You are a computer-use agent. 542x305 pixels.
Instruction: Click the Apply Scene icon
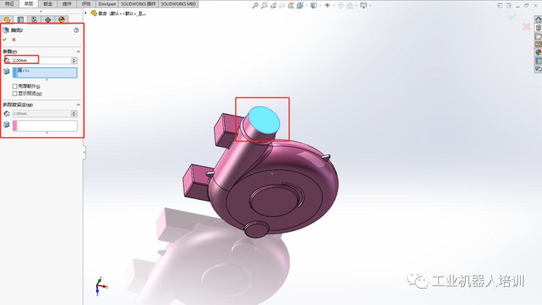coord(350,5)
